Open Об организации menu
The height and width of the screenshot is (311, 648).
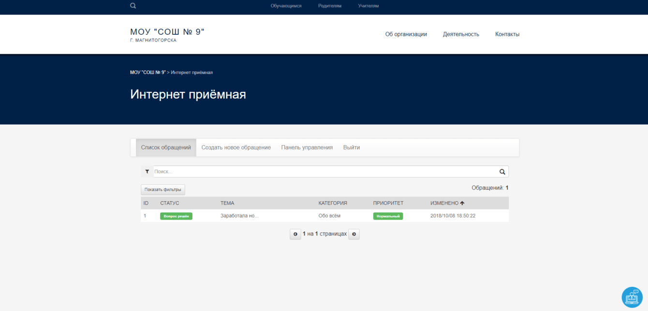coord(406,34)
